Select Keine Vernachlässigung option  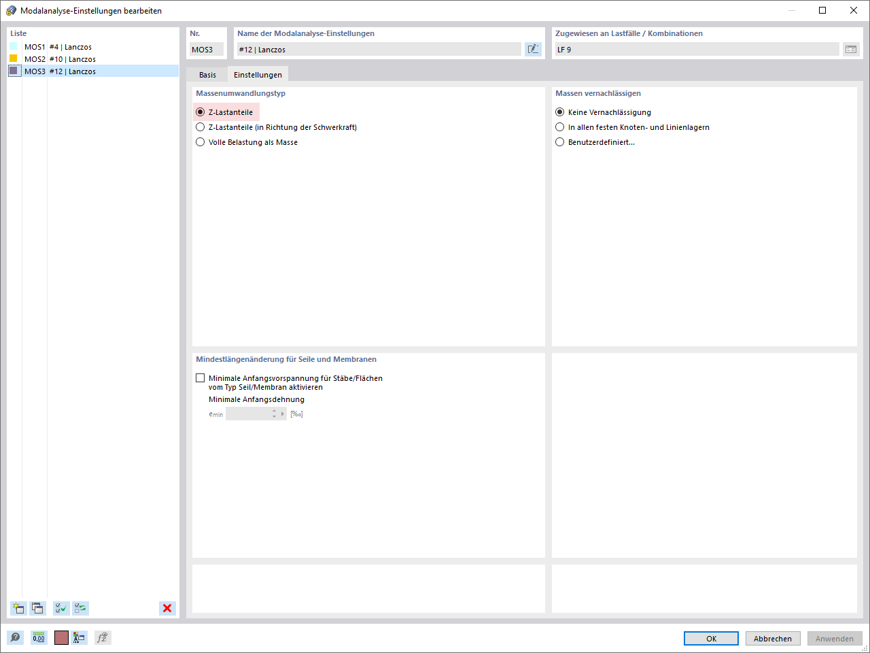603,112
